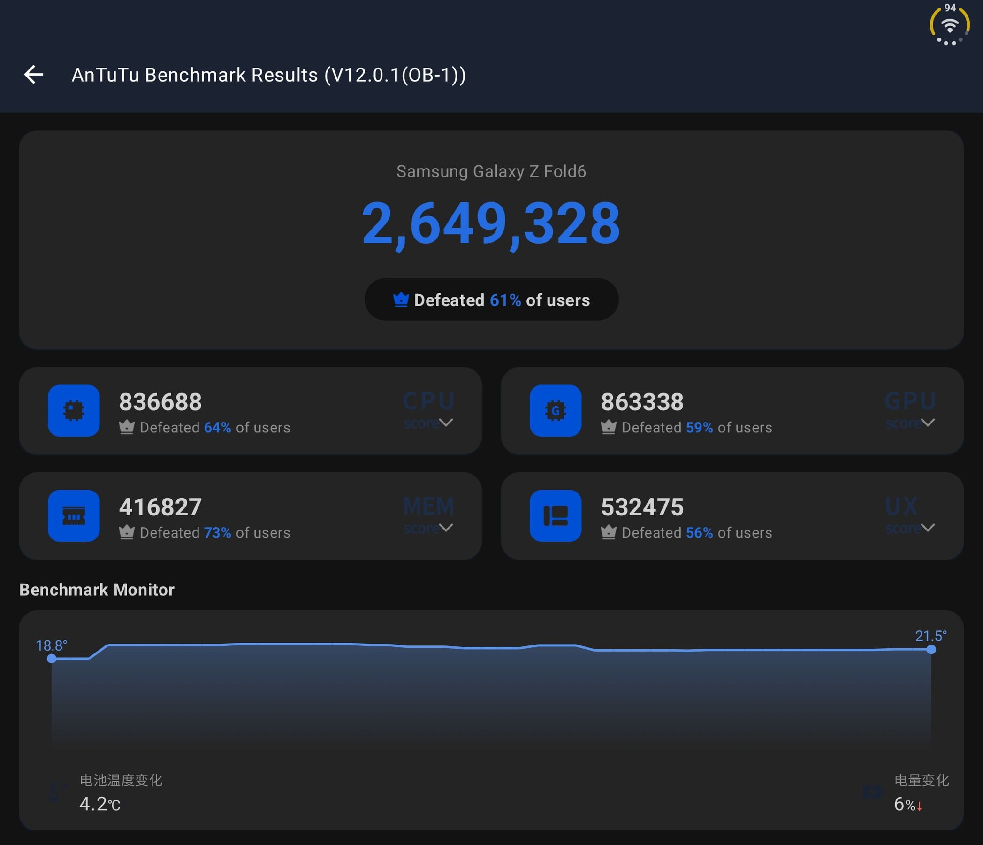Tap the Wi-Fi signal indicator showing 94

point(949,24)
